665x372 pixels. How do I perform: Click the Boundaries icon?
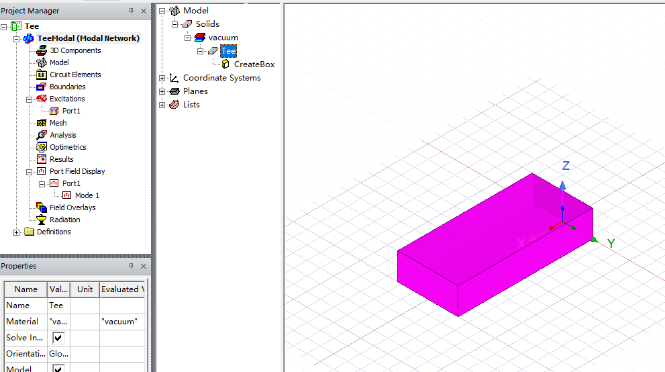click(41, 87)
